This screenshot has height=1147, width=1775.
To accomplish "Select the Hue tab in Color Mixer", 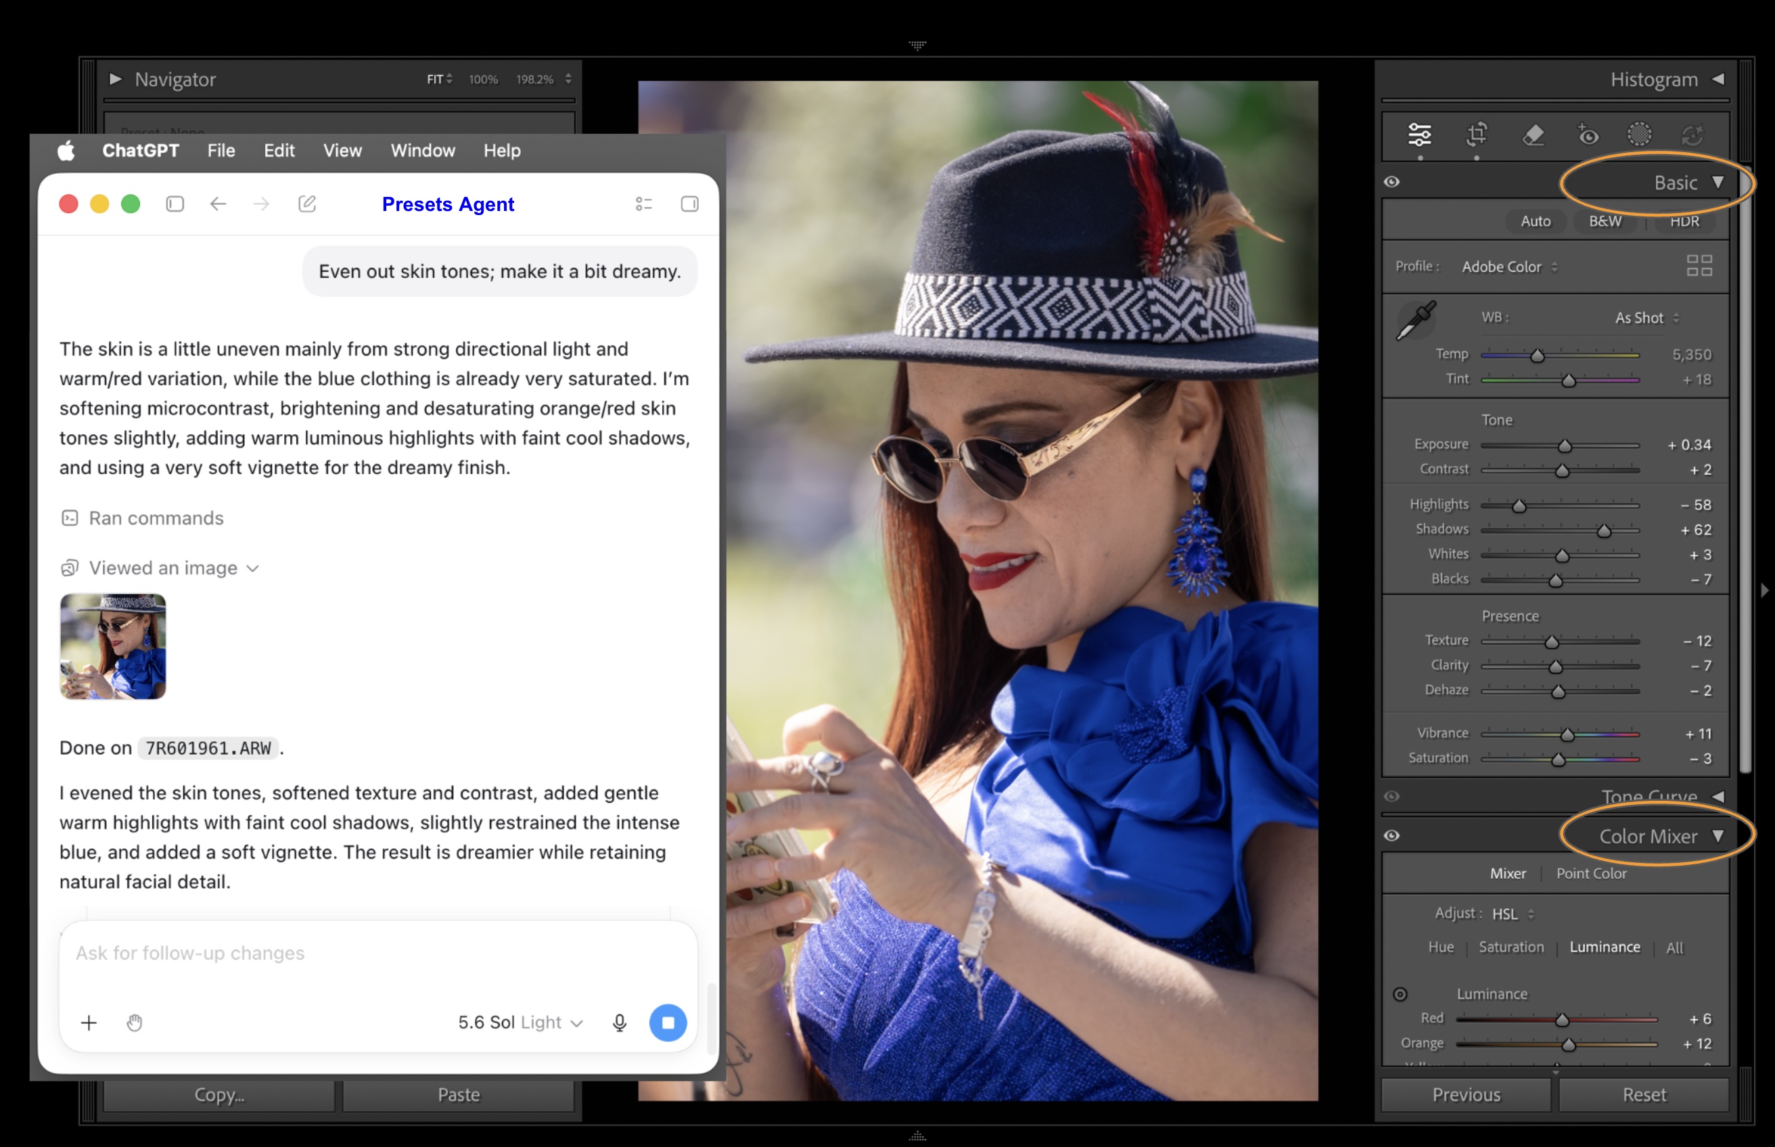I will [1441, 947].
